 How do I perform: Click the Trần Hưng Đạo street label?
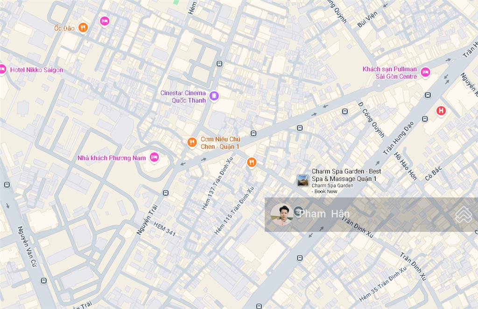point(398,138)
